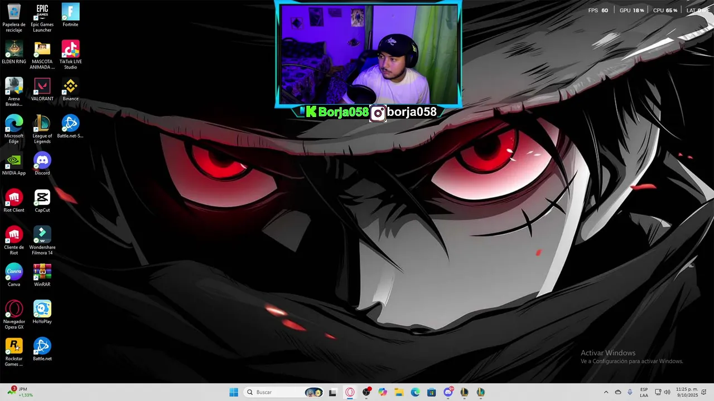Image resolution: width=714 pixels, height=401 pixels.
Task: Select the Battle.net desktop icon in bottom row
Action: 42,349
